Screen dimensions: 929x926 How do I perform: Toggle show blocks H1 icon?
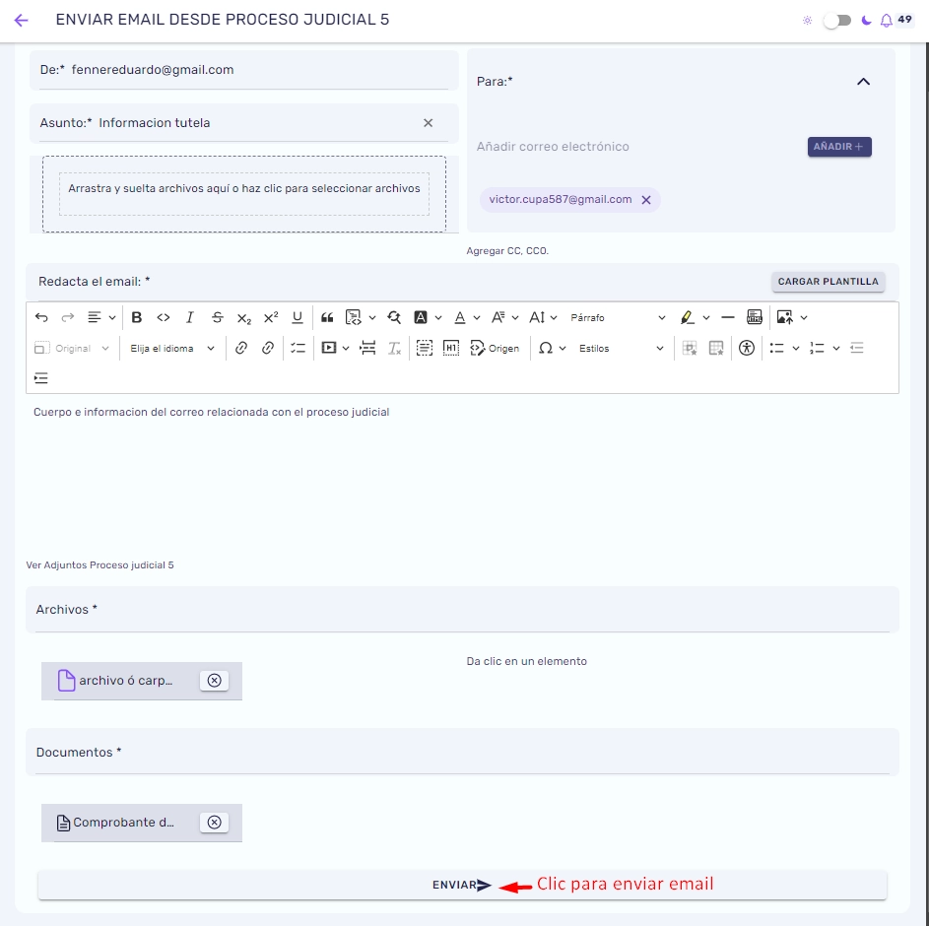coord(451,349)
